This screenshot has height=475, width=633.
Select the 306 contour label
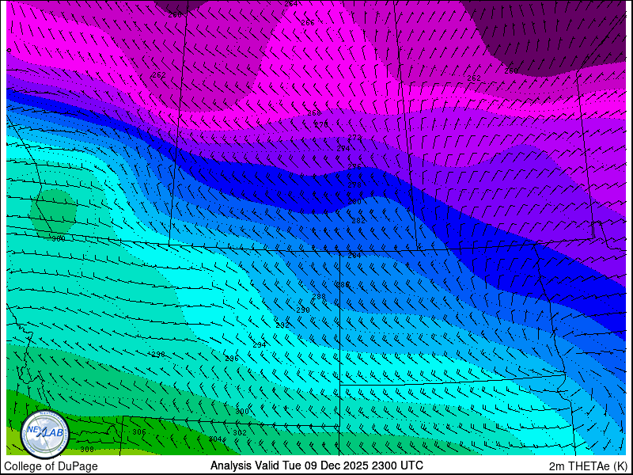pyautogui.click(x=139, y=432)
